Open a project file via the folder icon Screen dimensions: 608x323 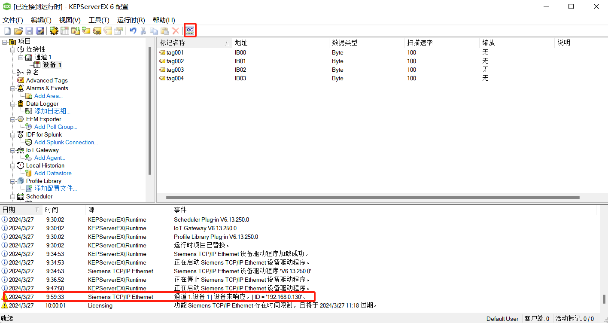click(x=18, y=31)
